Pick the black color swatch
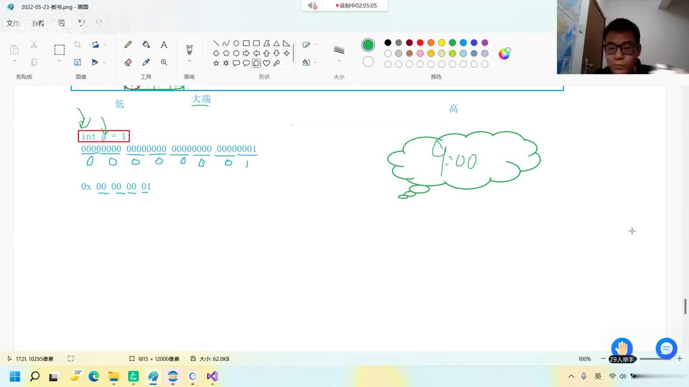689x387 pixels. coord(388,43)
